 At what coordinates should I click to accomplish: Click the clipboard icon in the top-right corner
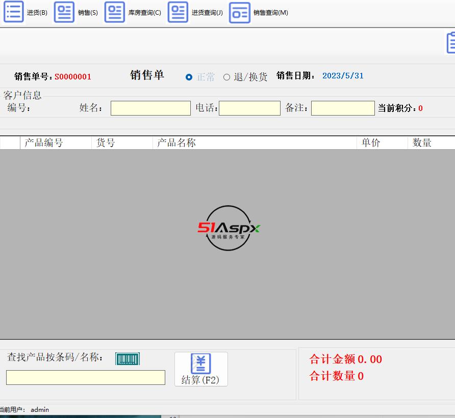pyautogui.click(x=450, y=43)
